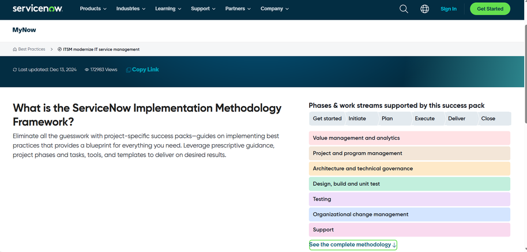Open the Support navigation menu
Viewport: 527px width, 252px height.
(203, 9)
